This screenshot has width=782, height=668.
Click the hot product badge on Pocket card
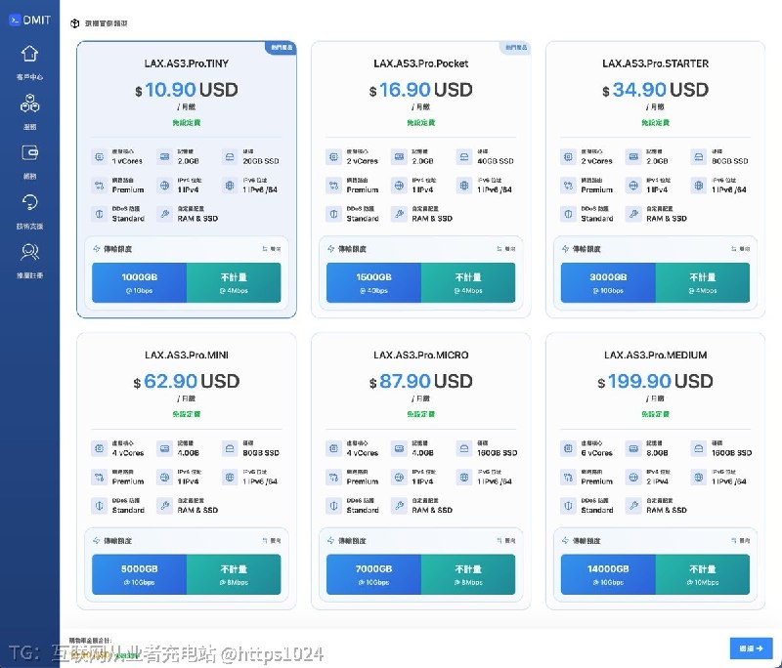coord(516,47)
